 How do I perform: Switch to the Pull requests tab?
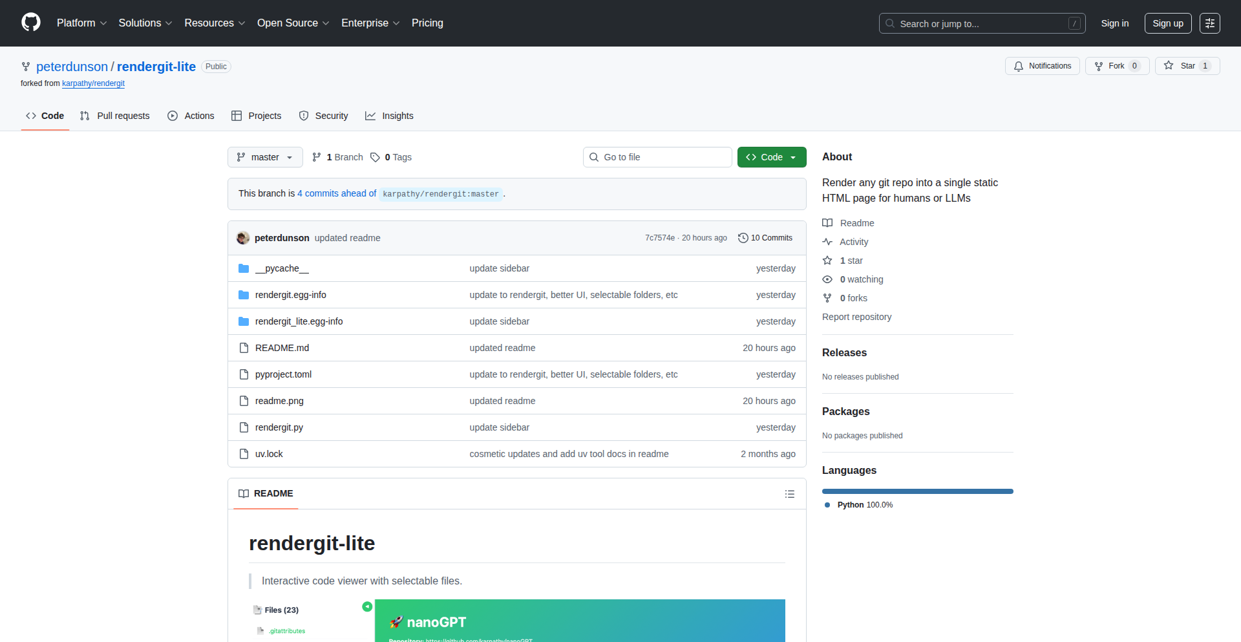click(115, 116)
